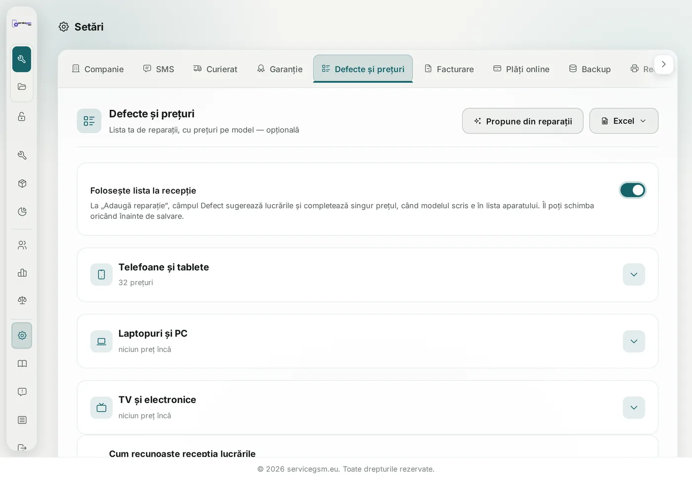Click the Propune din reparații button

coord(522,121)
